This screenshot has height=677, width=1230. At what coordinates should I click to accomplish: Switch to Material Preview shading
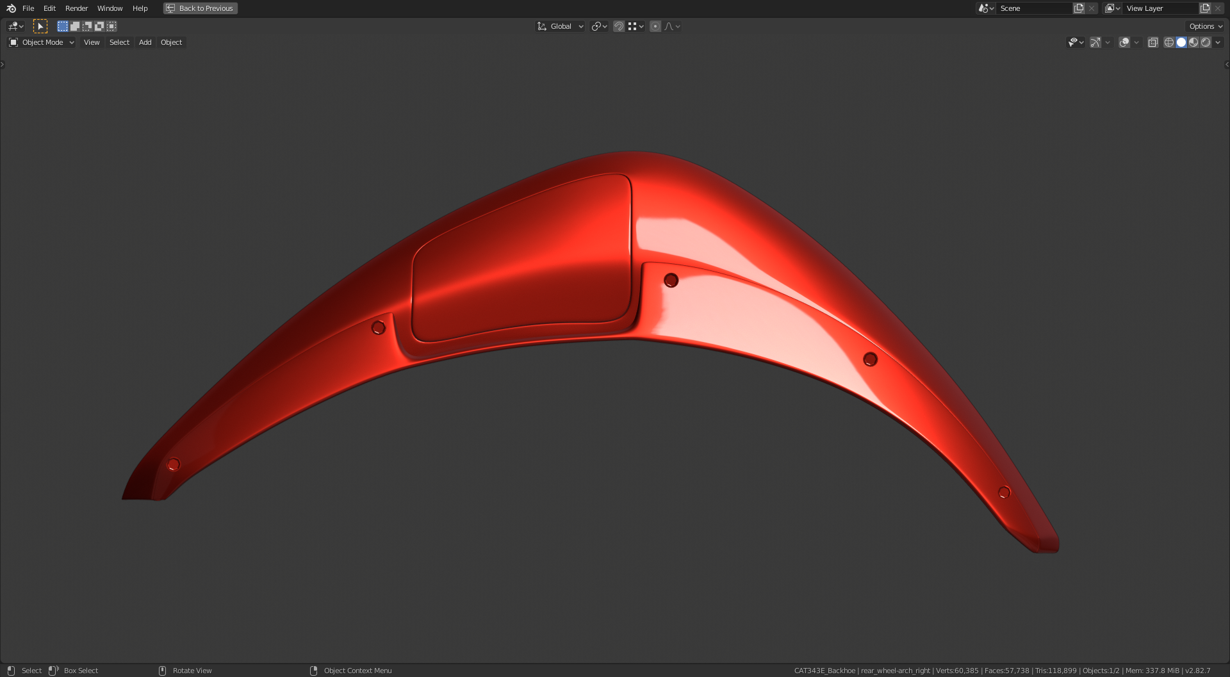click(x=1193, y=42)
